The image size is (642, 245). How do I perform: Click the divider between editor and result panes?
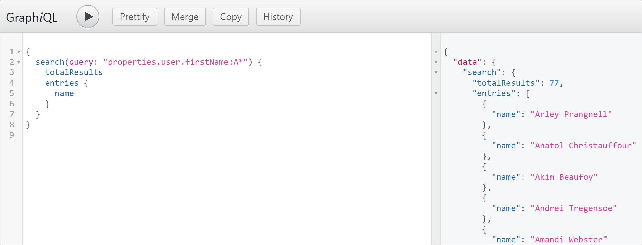point(435,152)
